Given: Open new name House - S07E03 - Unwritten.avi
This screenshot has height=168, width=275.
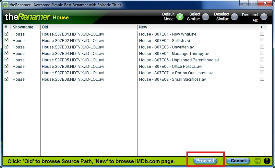Looking at the screenshot, I should coord(167,47).
